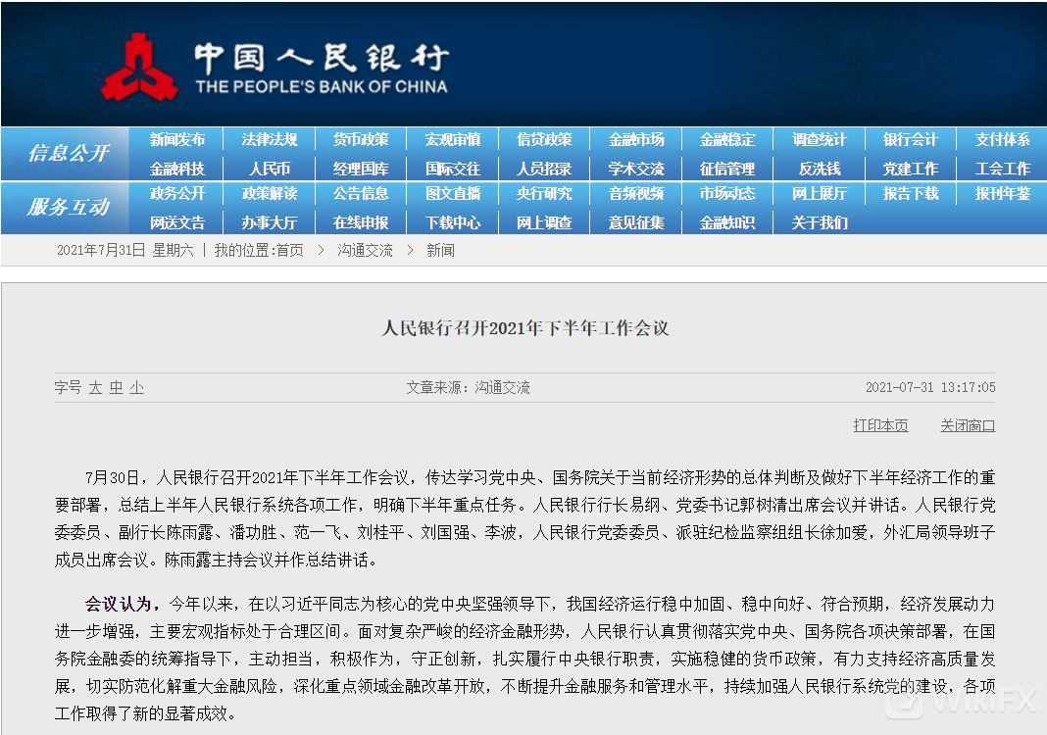1047x735 pixels.
Task: Open the 反洗钱 page
Action: [x=819, y=169]
